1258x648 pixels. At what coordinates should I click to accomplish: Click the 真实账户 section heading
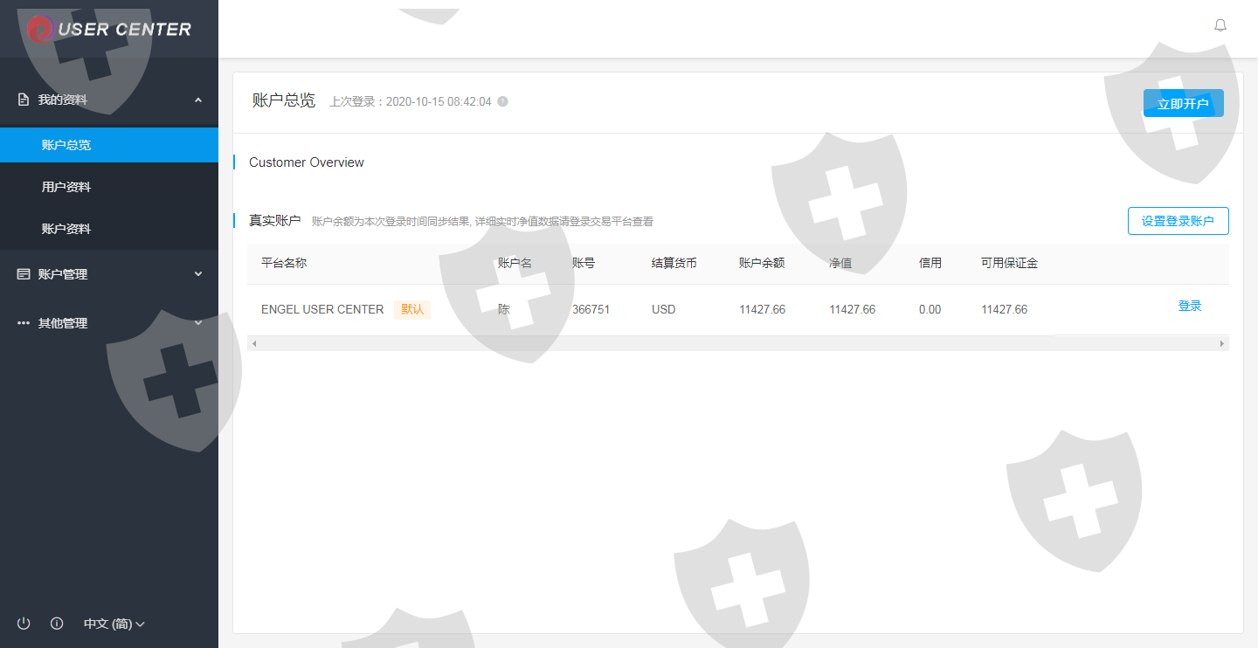[x=274, y=221]
